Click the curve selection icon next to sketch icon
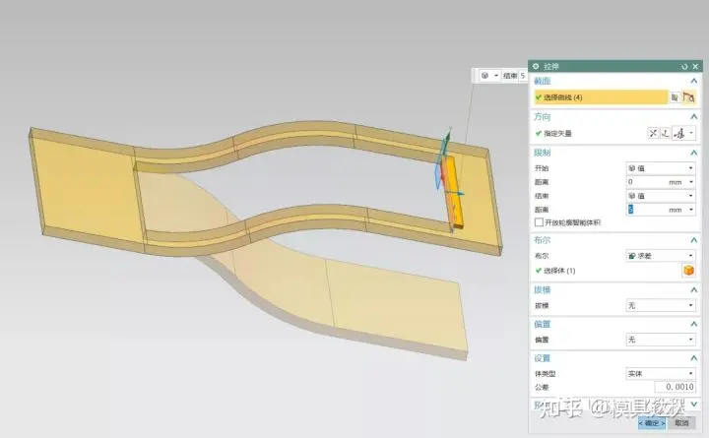This screenshot has width=709, height=438. [x=689, y=97]
